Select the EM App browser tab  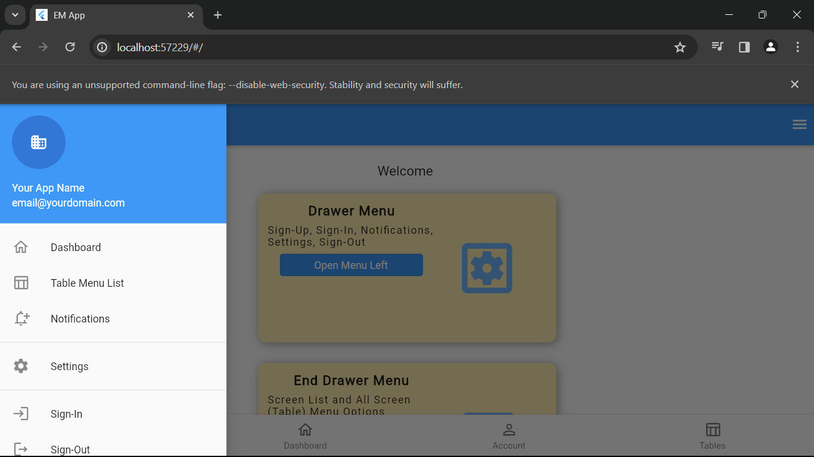point(116,15)
